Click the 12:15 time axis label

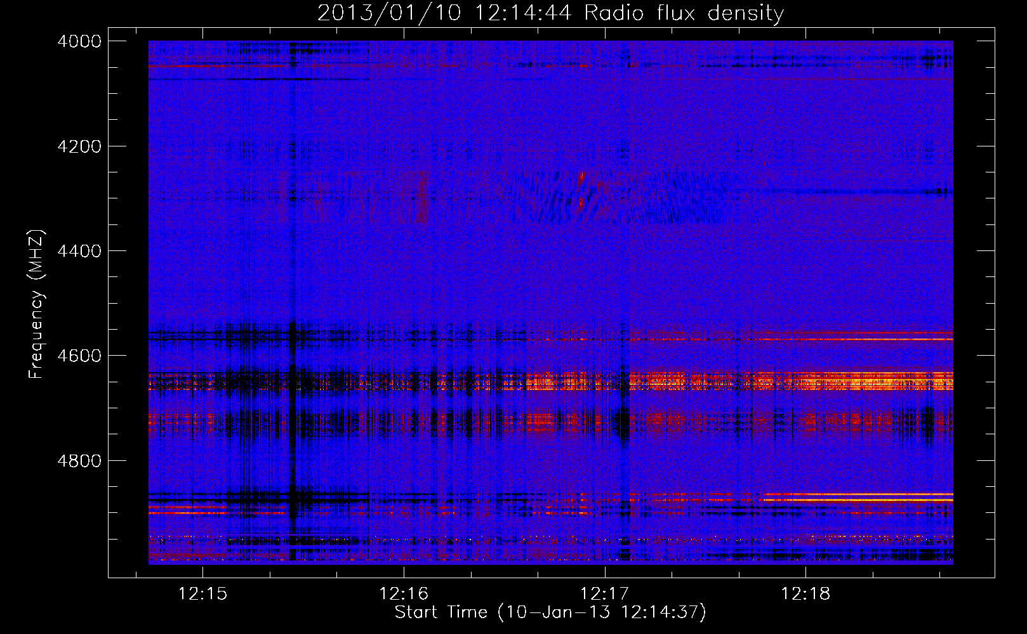202,593
